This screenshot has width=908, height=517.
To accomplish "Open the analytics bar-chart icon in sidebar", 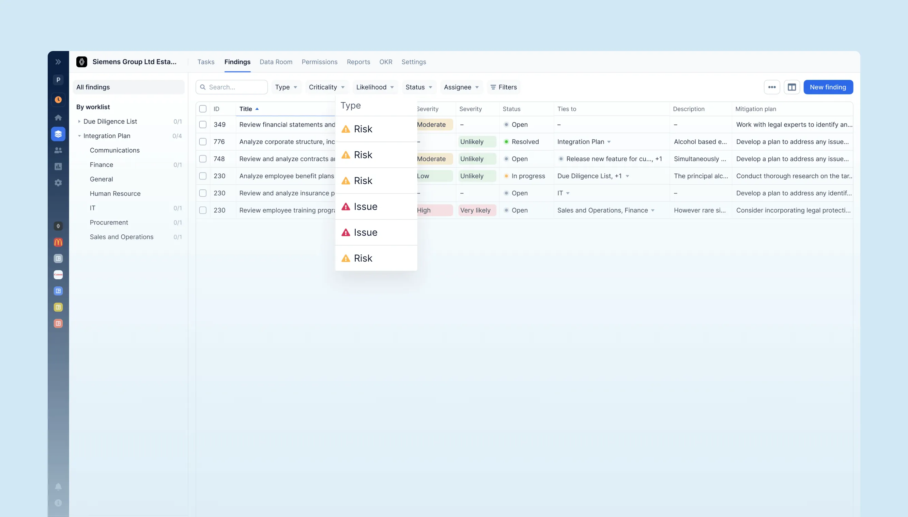I will 58,166.
